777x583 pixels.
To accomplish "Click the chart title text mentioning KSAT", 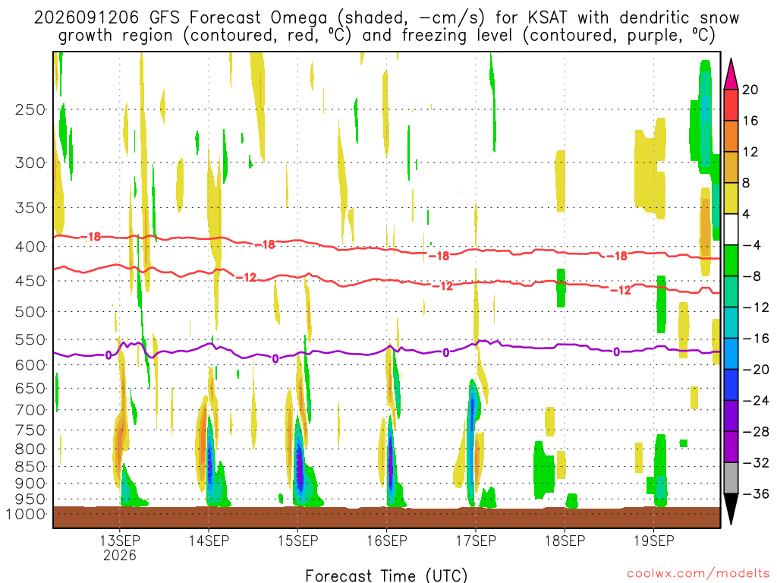I will tap(386, 27).
